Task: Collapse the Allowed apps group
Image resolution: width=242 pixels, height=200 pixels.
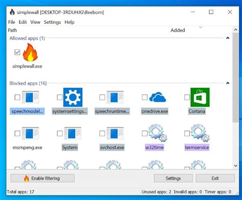Action: click(228, 38)
